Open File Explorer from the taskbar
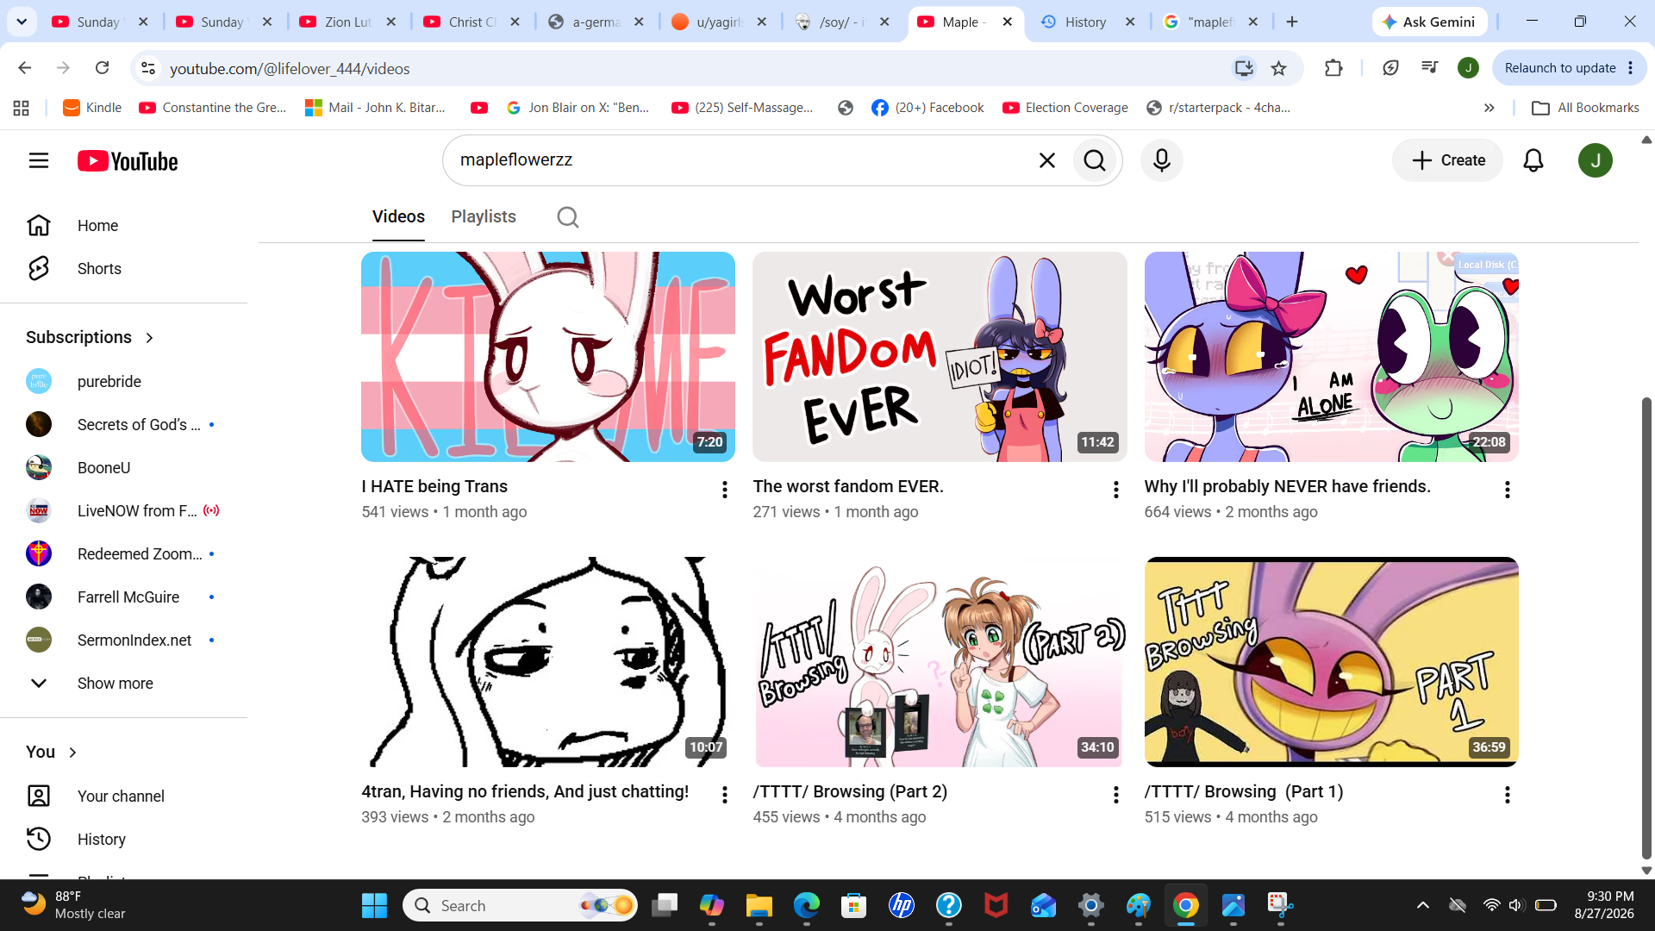 759,906
